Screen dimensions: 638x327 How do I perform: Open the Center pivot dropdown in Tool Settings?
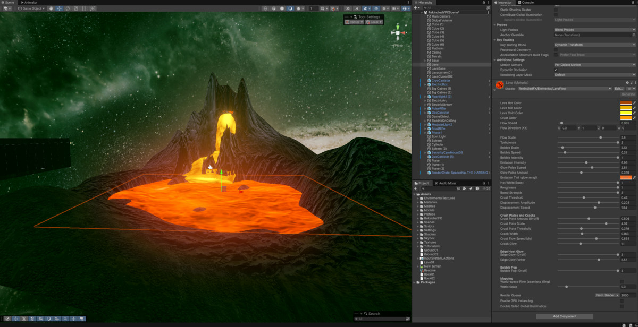(x=355, y=22)
